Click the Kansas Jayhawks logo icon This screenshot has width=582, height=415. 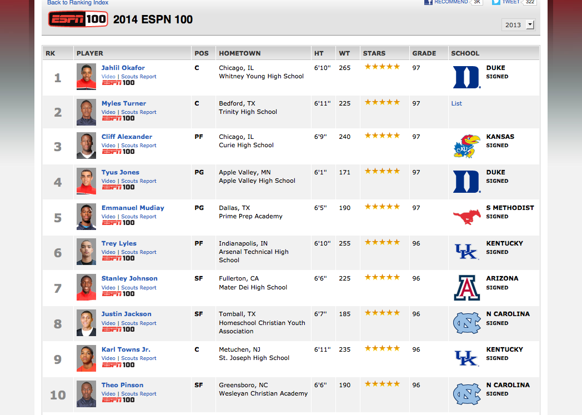click(466, 146)
